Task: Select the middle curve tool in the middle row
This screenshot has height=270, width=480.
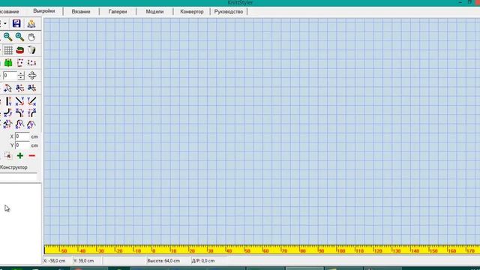Action: [20, 113]
